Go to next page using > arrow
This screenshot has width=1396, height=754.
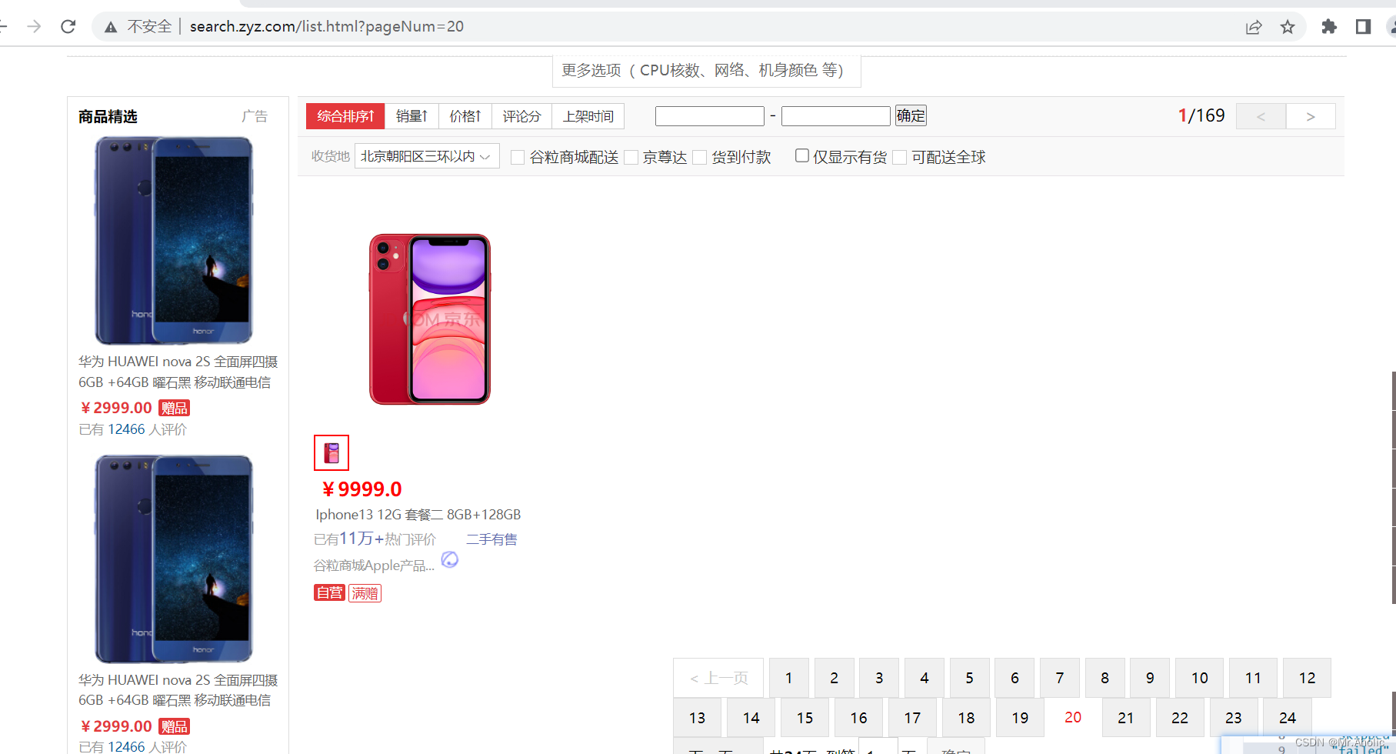(1311, 116)
